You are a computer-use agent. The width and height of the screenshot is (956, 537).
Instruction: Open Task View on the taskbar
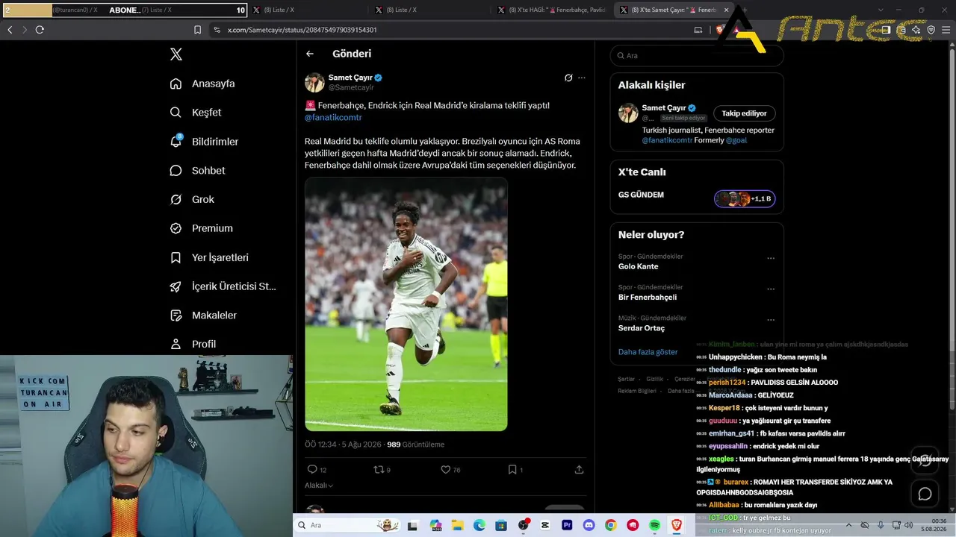pos(412,525)
